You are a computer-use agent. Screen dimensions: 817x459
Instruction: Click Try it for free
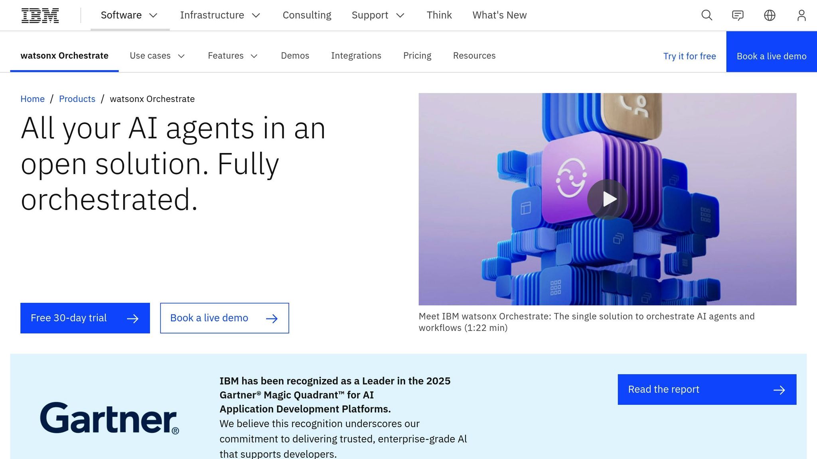coord(689,56)
